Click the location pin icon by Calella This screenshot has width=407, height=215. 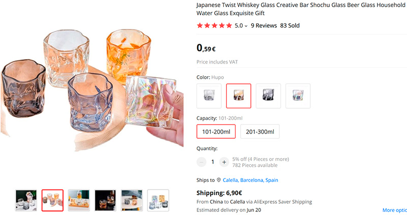(x=219, y=180)
